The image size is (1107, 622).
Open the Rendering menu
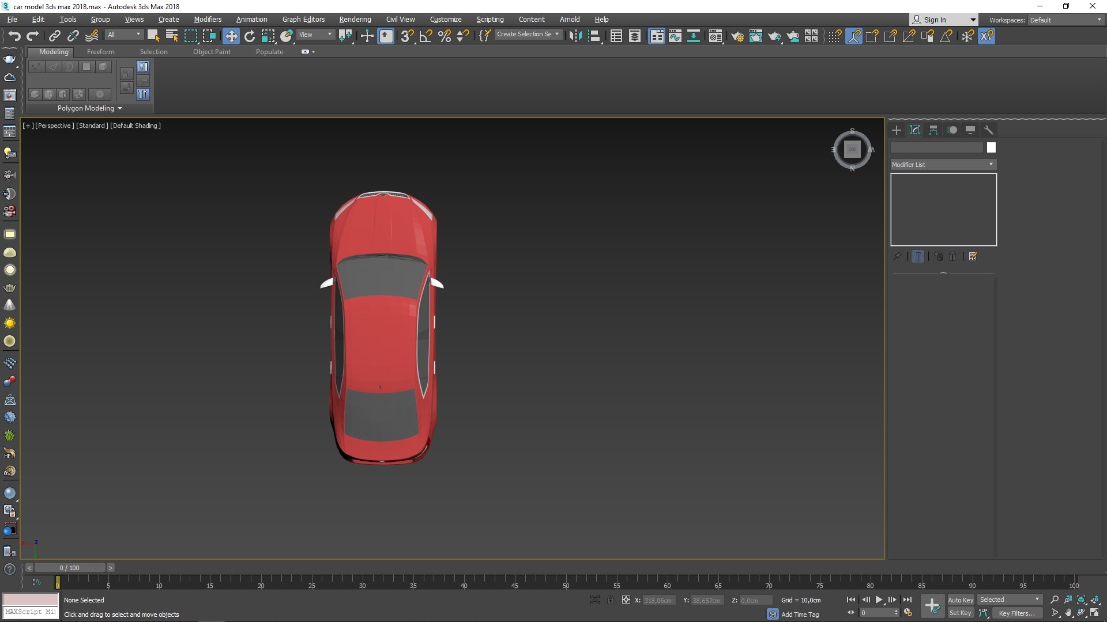click(355, 20)
